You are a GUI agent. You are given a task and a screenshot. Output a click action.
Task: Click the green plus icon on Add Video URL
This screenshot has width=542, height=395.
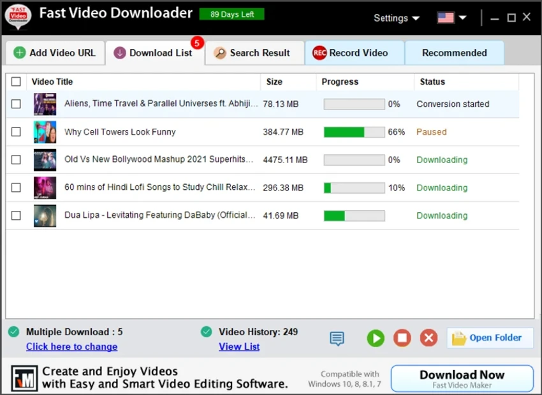20,53
